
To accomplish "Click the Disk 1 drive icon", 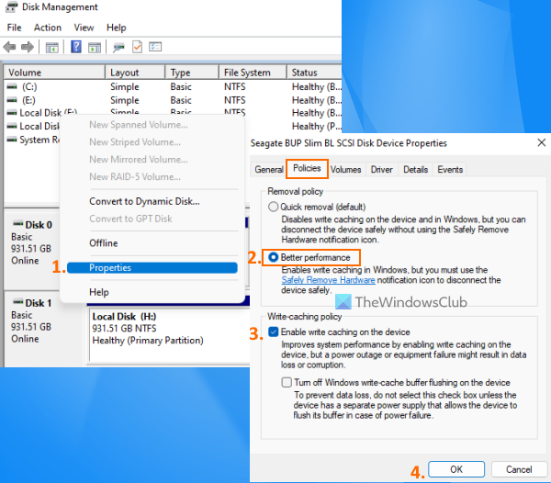I will tap(17, 301).
